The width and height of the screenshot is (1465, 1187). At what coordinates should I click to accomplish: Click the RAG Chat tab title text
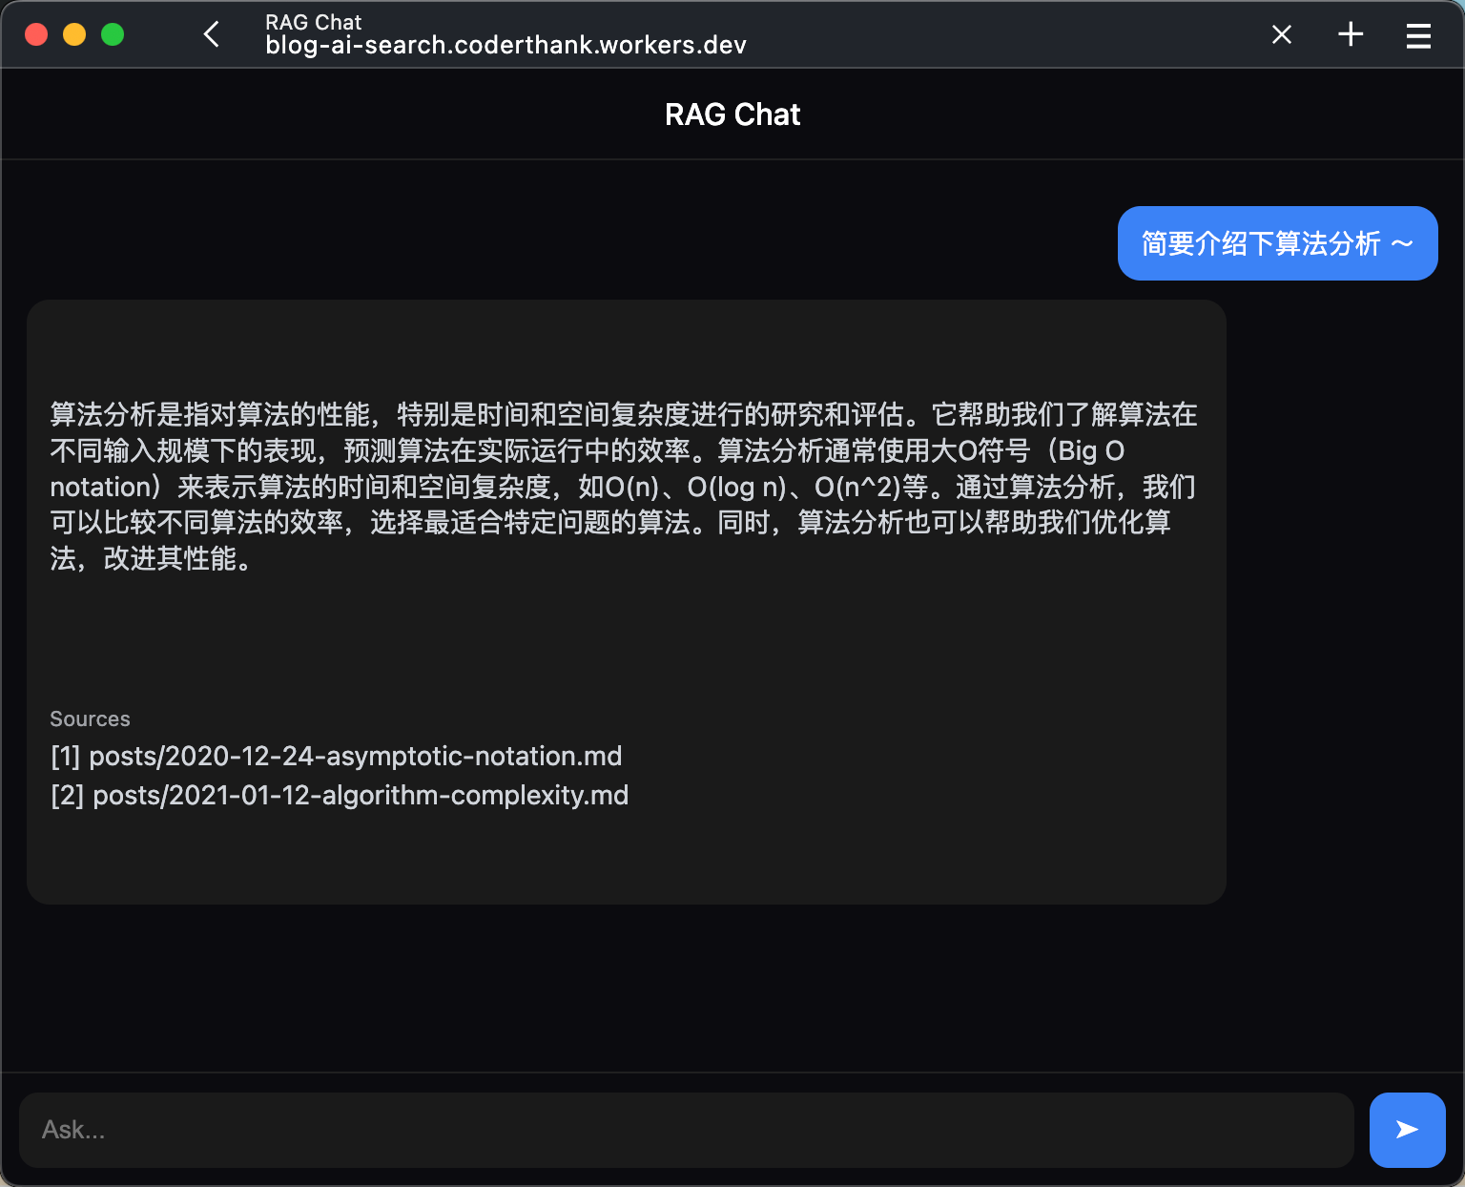click(314, 21)
